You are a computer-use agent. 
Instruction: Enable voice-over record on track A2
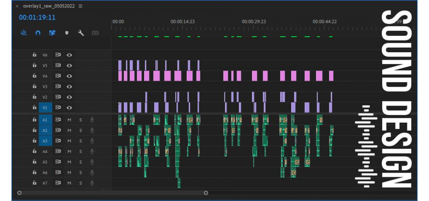(92, 130)
